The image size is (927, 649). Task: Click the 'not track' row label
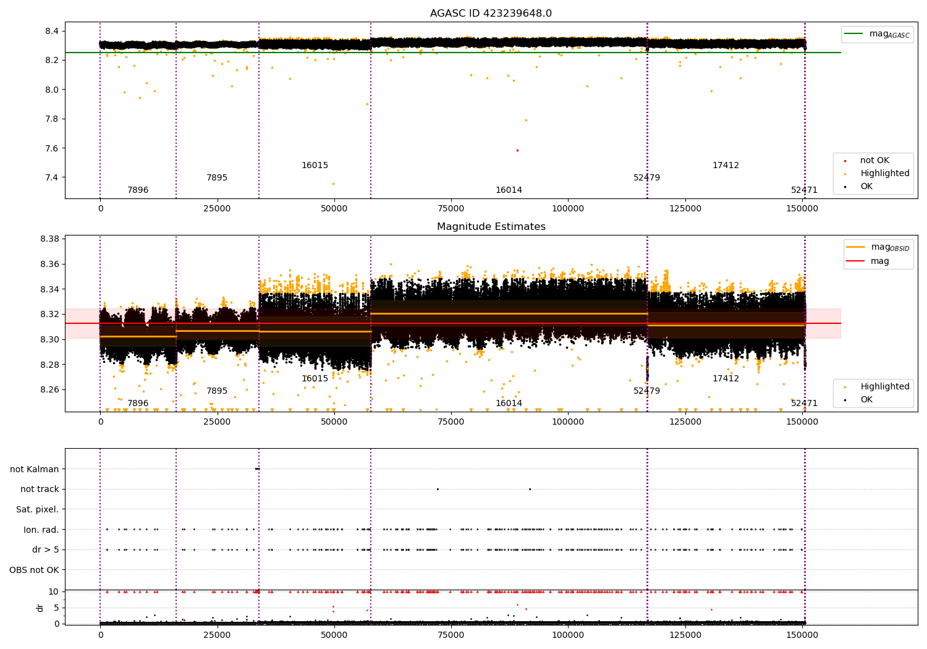(x=40, y=490)
